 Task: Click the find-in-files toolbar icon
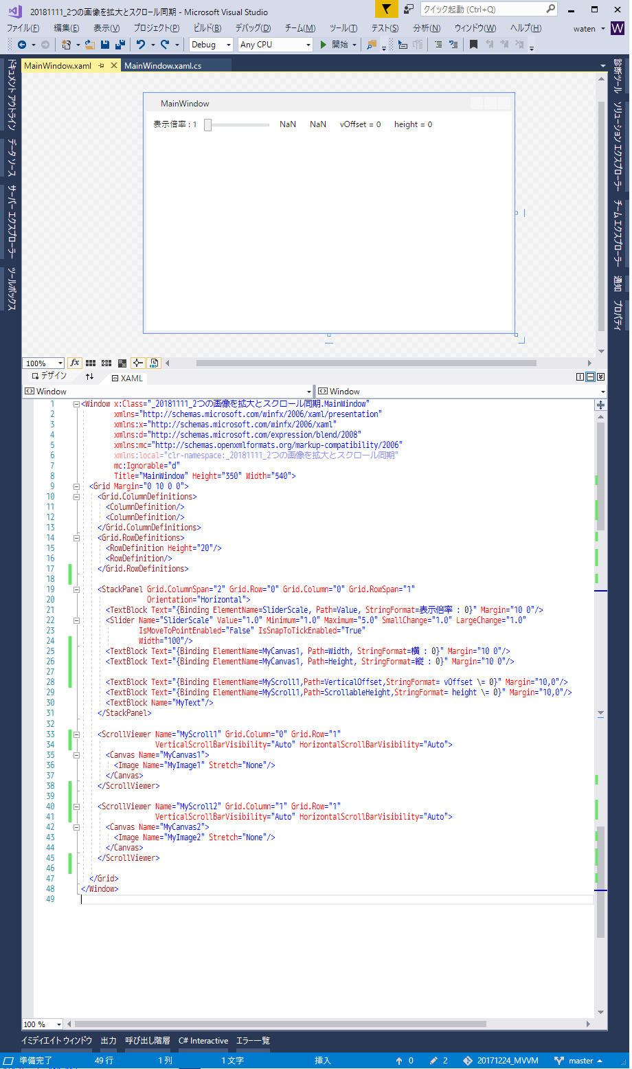pos(372,45)
